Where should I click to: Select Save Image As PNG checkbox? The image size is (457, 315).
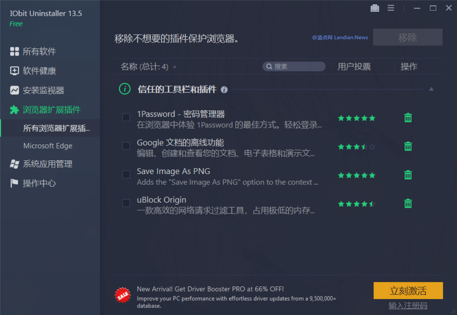click(126, 174)
